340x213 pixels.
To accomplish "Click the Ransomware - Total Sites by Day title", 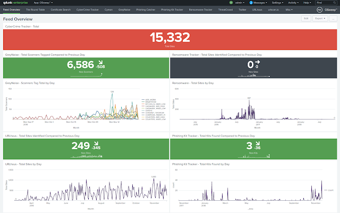I will 193,83.
